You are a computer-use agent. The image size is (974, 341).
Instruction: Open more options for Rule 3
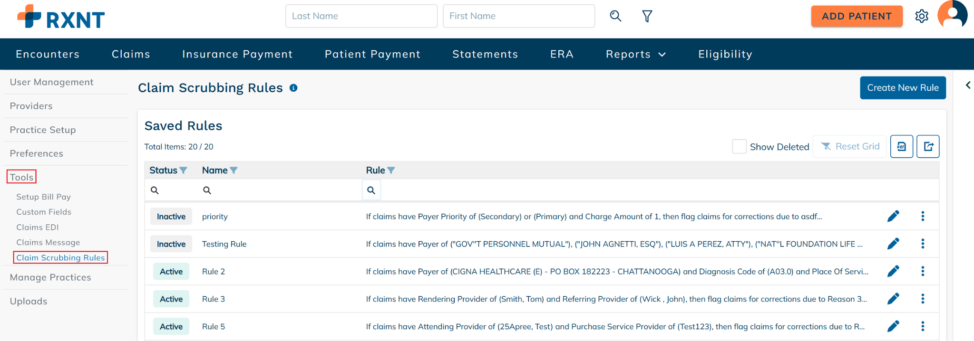[x=923, y=299]
